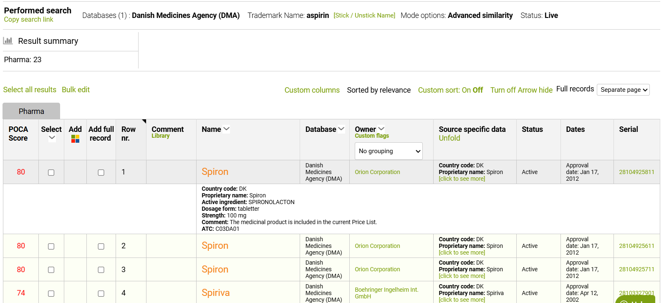
Task: Open serial number 28104925811
Action: pyautogui.click(x=636, y=172)
